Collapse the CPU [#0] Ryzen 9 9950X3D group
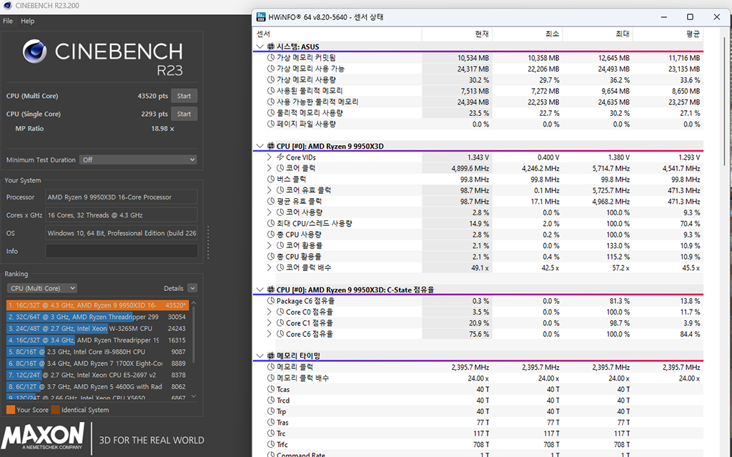732x457 pixels. (x=260, y=147)
